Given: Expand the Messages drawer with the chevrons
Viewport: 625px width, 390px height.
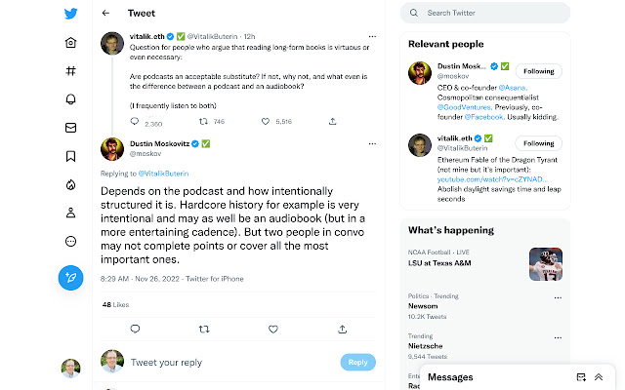Looking at the screenshot, I should 599,377.
